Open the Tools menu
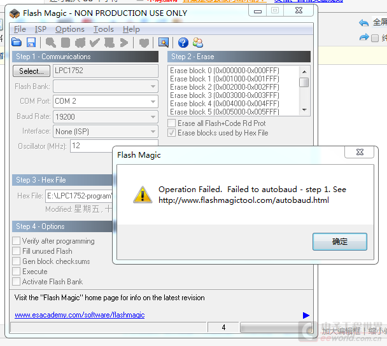387x346 pixels. point(103,29)
